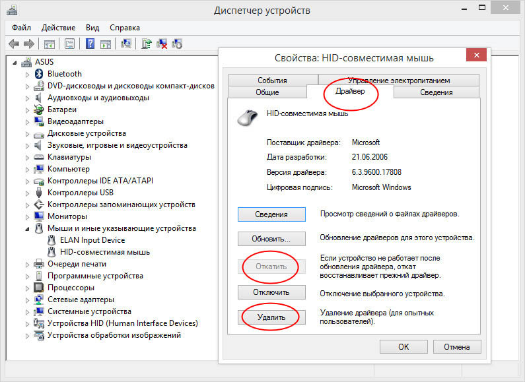The image size is (525, 382).
Task: Minimize the Диспетчер устройств window
Action: (464, 8)
